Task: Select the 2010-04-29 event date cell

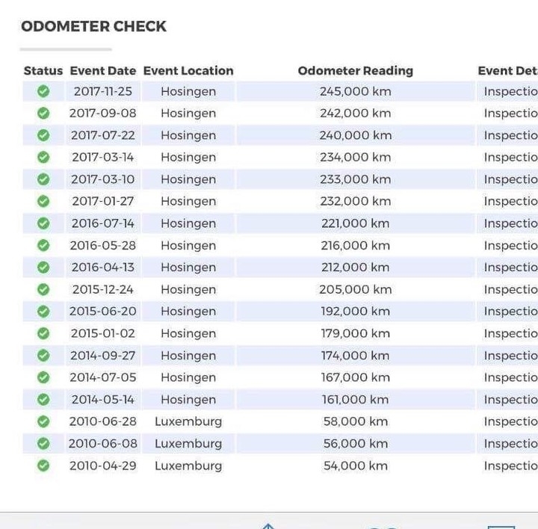Action: coord(103,465)
